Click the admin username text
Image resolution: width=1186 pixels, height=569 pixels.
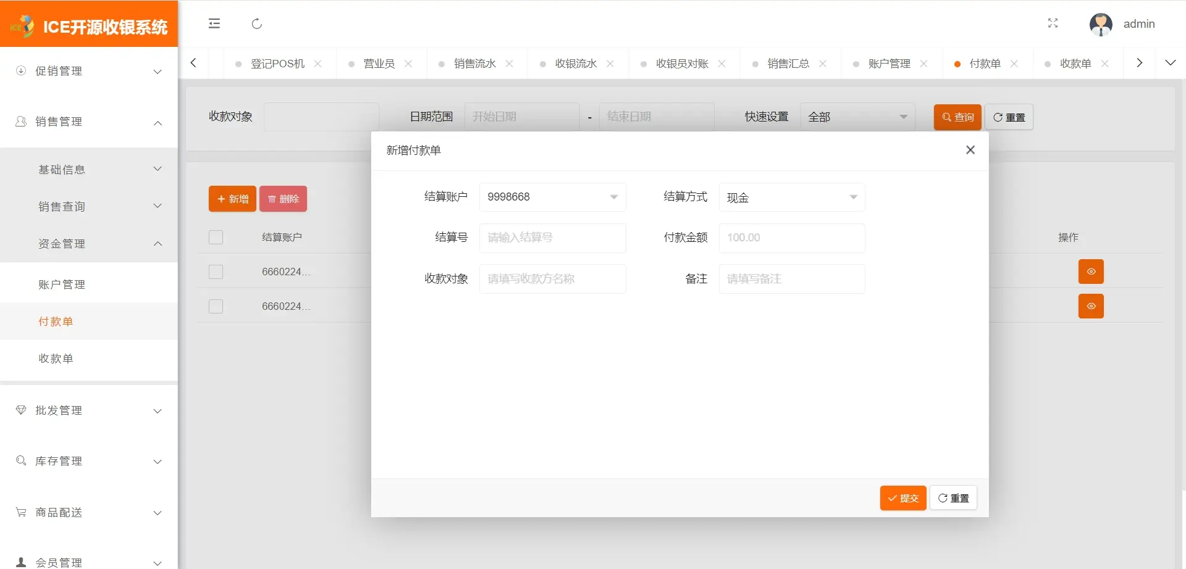1139,24
